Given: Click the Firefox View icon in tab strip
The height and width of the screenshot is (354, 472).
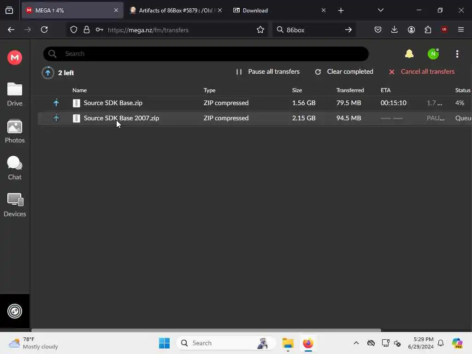Looking at the screenshot, I should [9, 10].
